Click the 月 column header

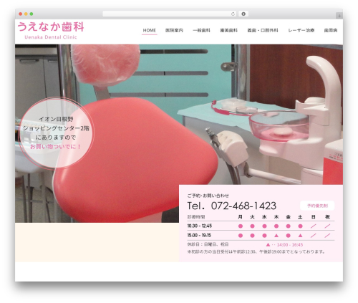[241, 217]
